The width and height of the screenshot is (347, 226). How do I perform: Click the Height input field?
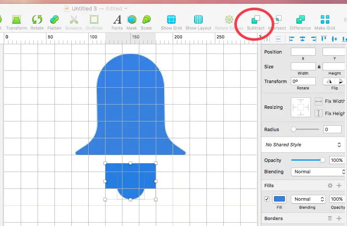click(334, 66)
